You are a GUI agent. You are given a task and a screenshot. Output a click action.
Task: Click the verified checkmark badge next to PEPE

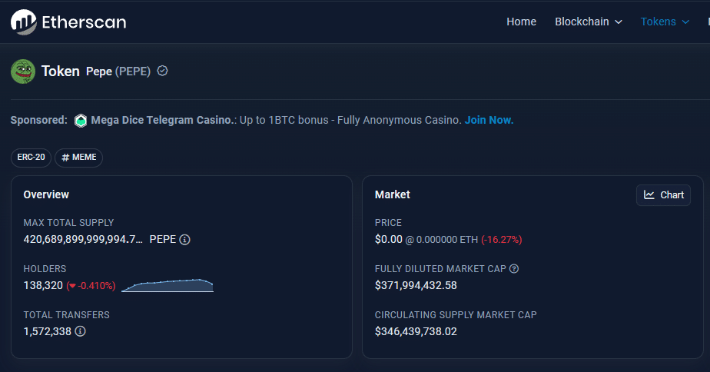click(x=162, y=71)
